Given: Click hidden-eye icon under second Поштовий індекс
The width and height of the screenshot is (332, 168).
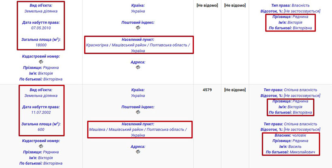Looking at the screenshot, I should [x=138, y=112].
